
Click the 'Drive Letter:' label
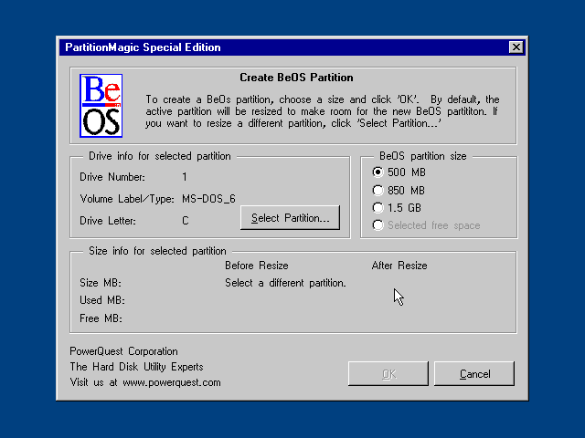108,221
